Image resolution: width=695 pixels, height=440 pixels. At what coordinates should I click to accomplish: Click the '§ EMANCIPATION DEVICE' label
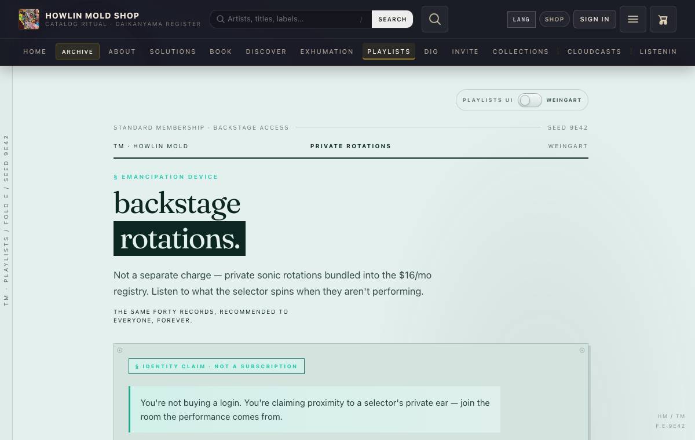166,177
